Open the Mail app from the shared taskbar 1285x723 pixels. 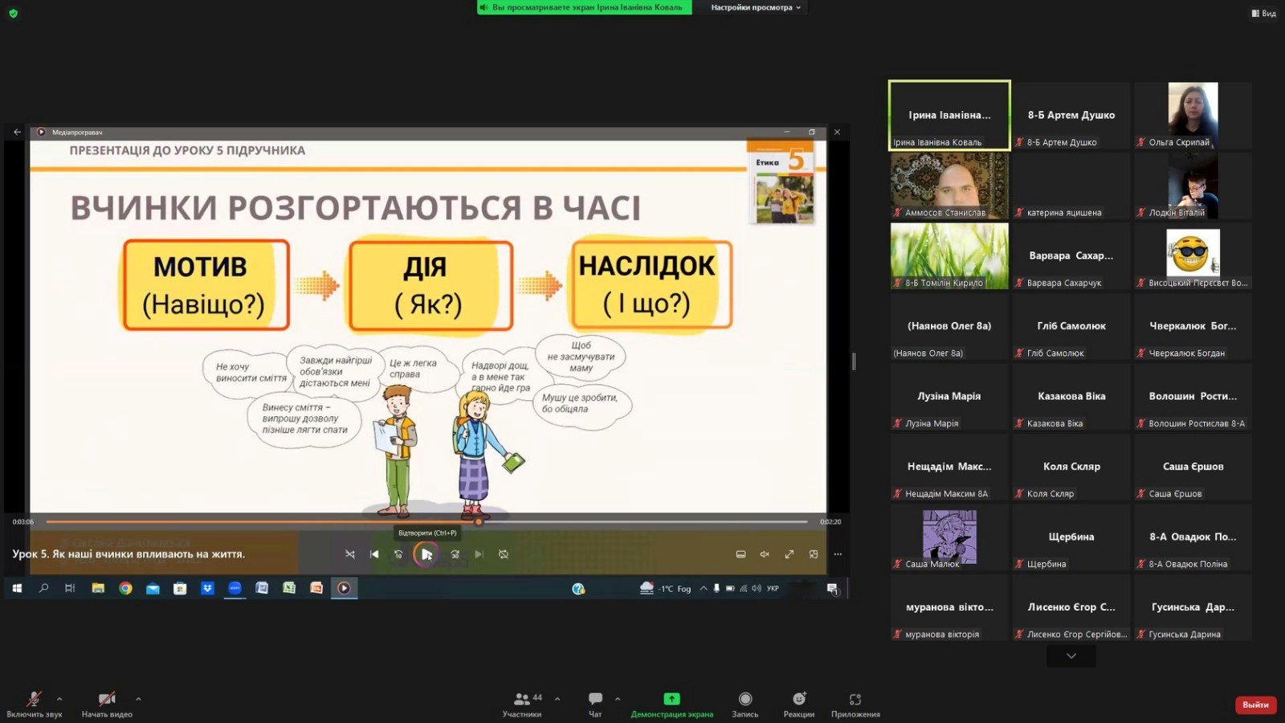[x=153, y=588]
